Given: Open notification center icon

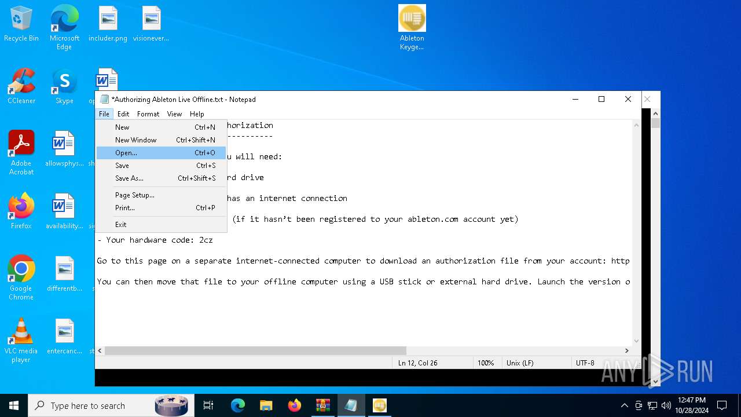Looking at the screenshot, I should (x=722, y=405).
